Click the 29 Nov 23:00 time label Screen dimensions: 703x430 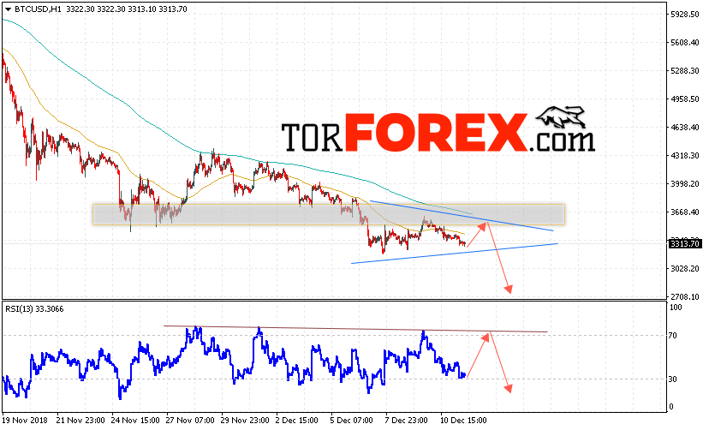pos(245,421)
